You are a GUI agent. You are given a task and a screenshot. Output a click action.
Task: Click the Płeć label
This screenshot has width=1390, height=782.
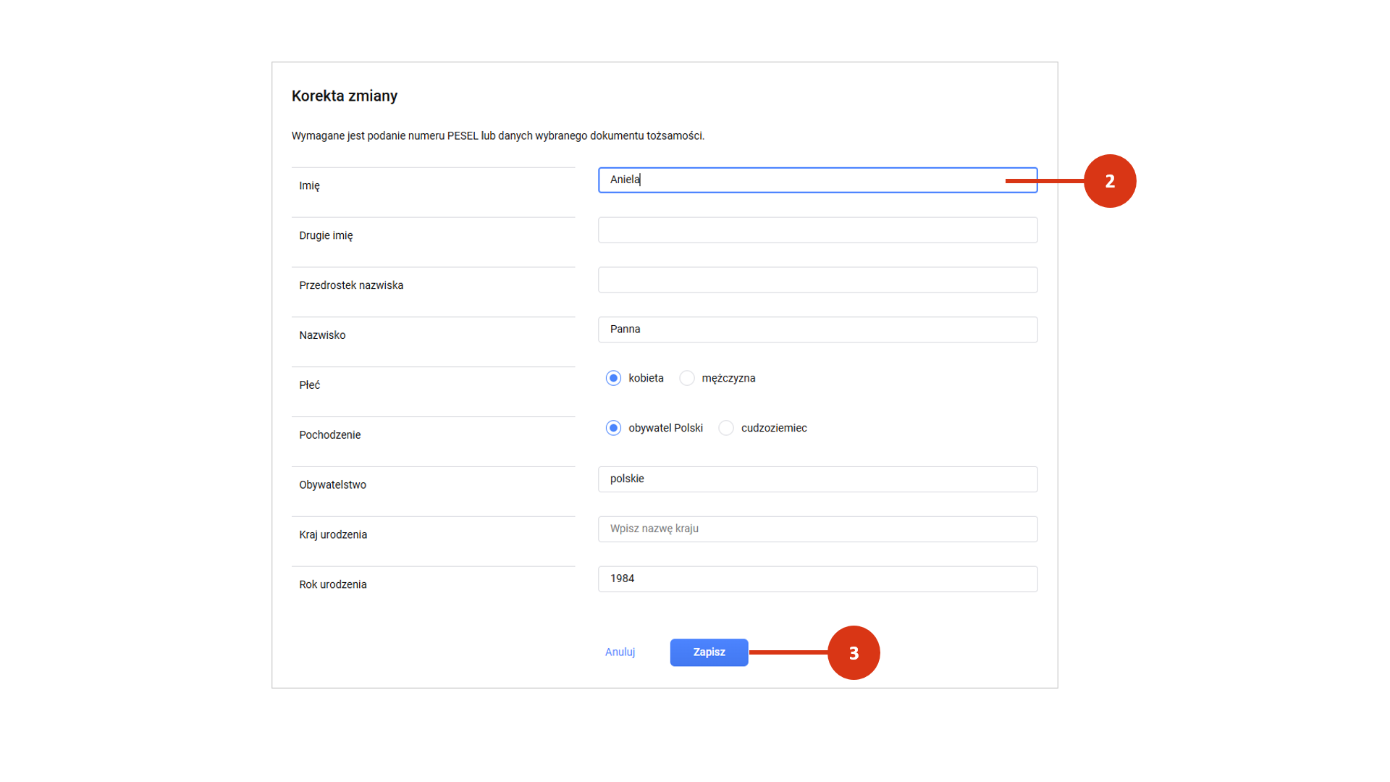pyautogui.click(x=309, y=385)
